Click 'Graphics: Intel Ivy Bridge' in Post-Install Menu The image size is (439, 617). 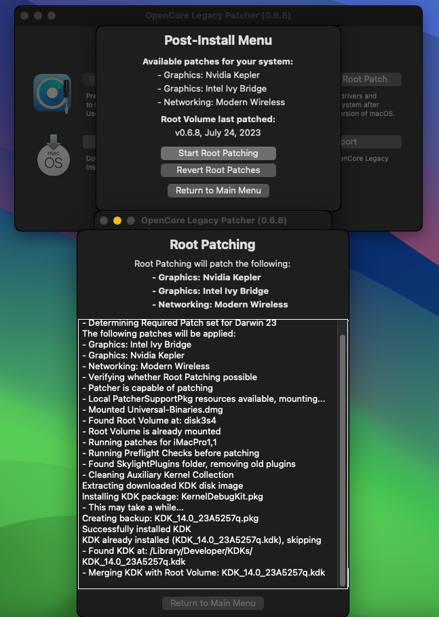tap(212, 88)
